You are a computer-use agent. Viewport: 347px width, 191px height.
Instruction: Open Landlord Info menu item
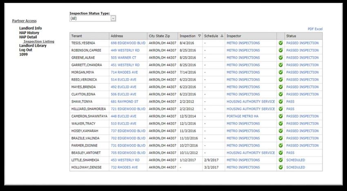click(30, 28)
